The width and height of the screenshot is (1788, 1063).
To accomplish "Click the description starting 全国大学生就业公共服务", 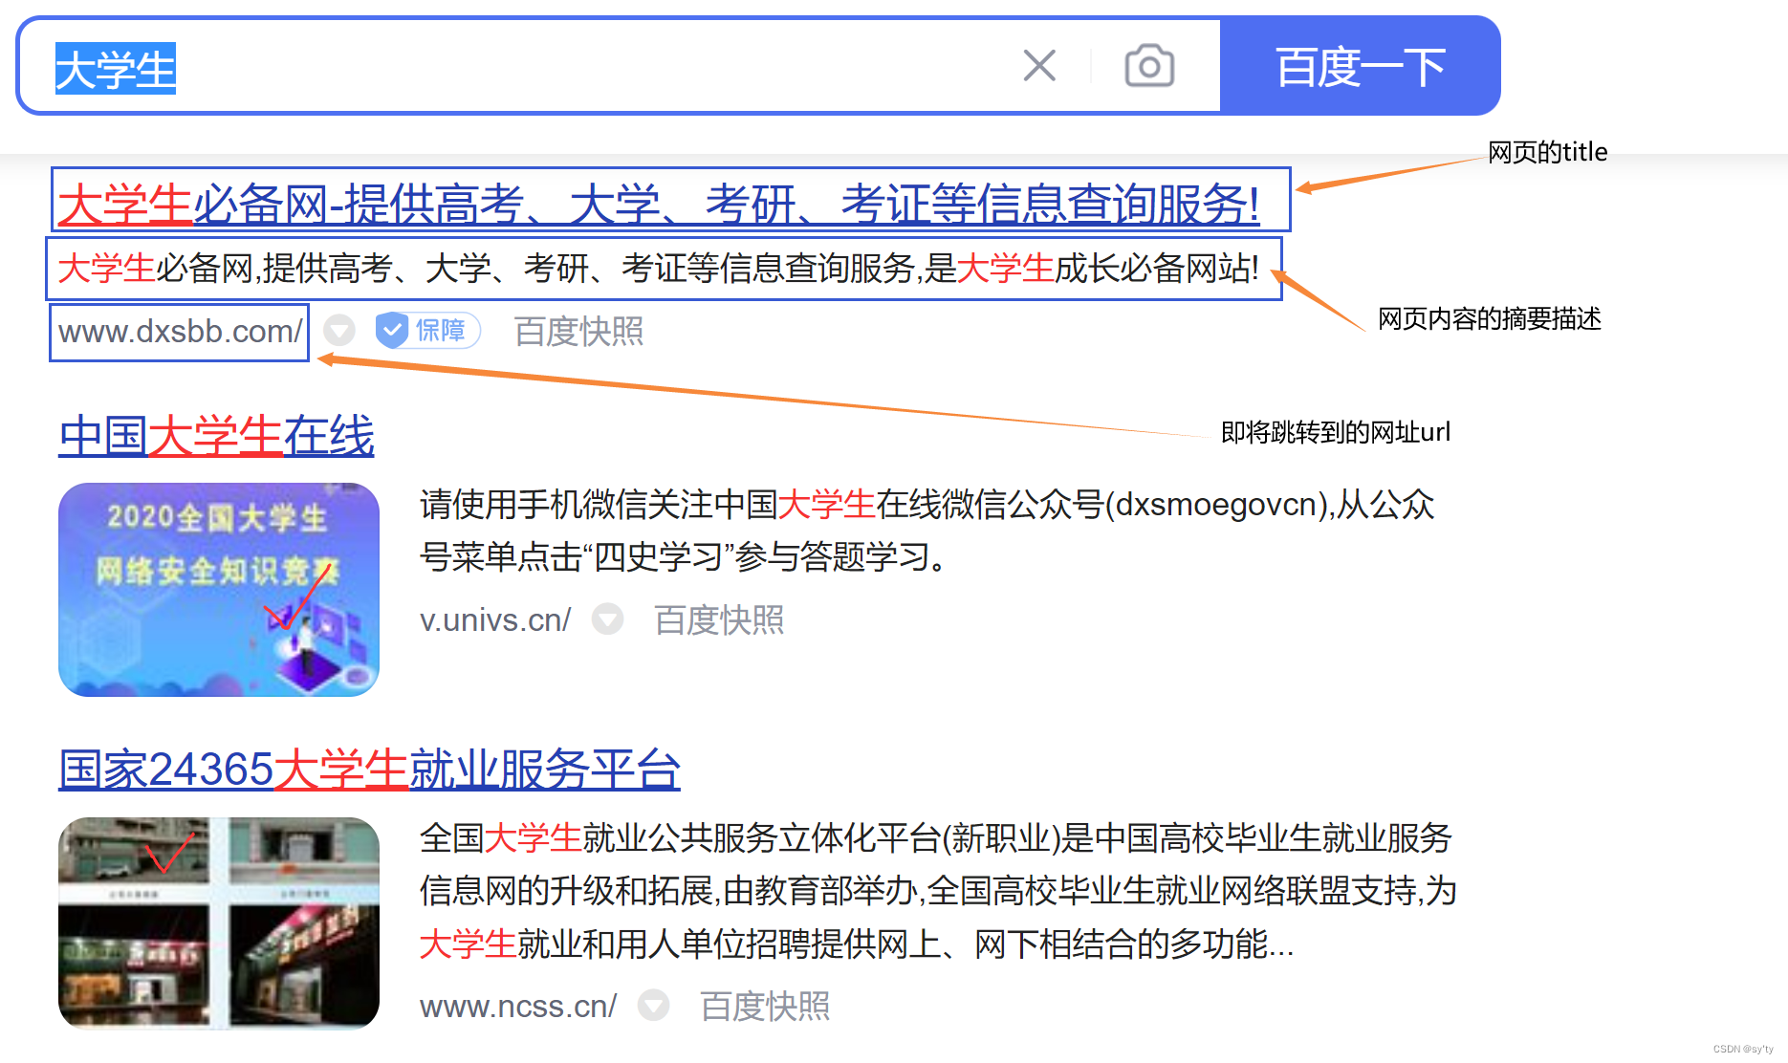I will [x=938, y=891].
